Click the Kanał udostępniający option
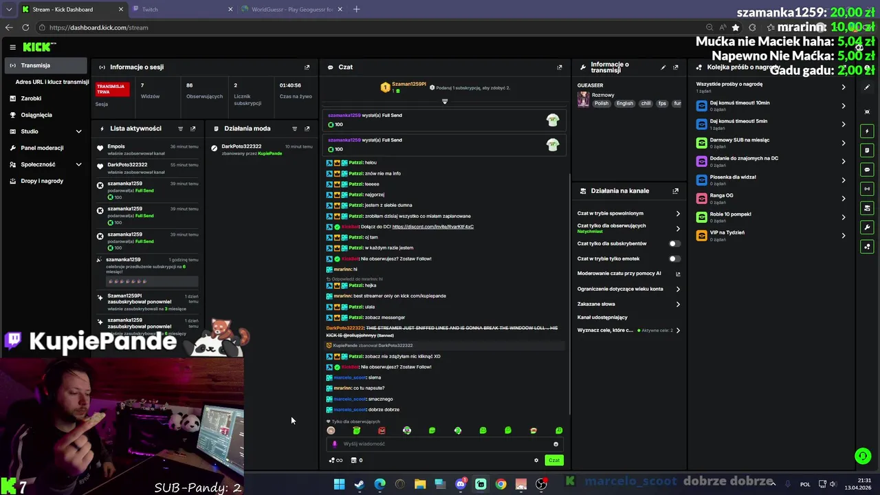Image resolution: width=880 pixels, height=495 pixels. coord(602,318)
